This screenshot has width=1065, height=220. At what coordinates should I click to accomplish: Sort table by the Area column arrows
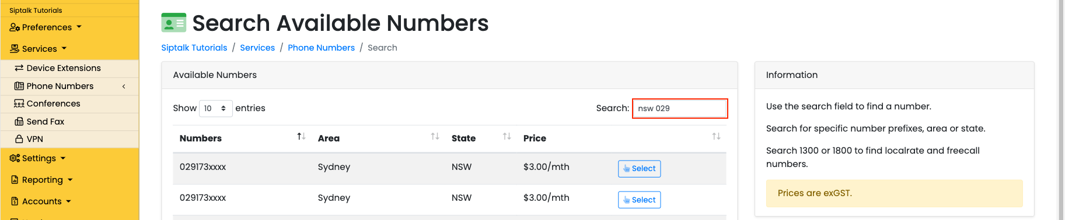pyautogui.click(x=435, y=136)
